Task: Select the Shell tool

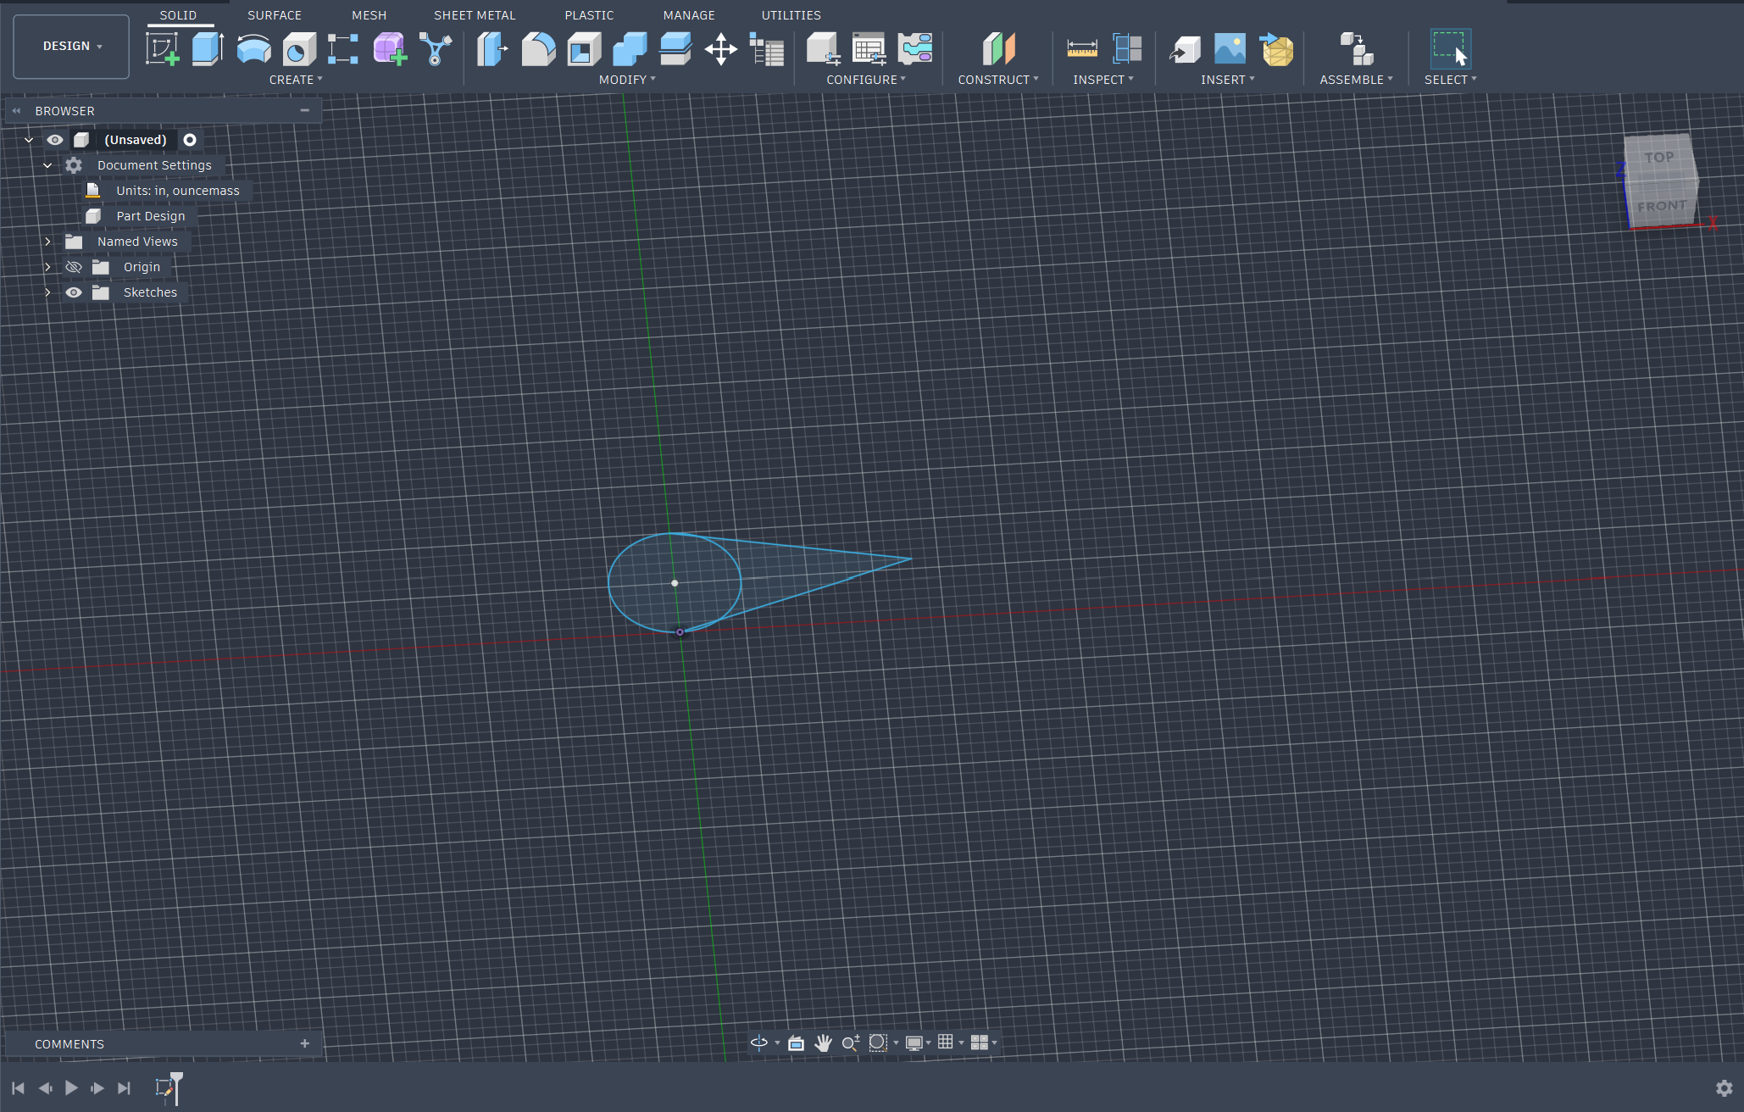Action: click(584, 49)
